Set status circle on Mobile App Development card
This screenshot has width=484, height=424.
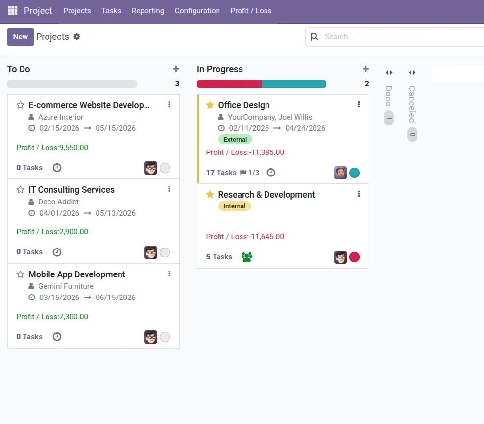click(x=165, y=337)
